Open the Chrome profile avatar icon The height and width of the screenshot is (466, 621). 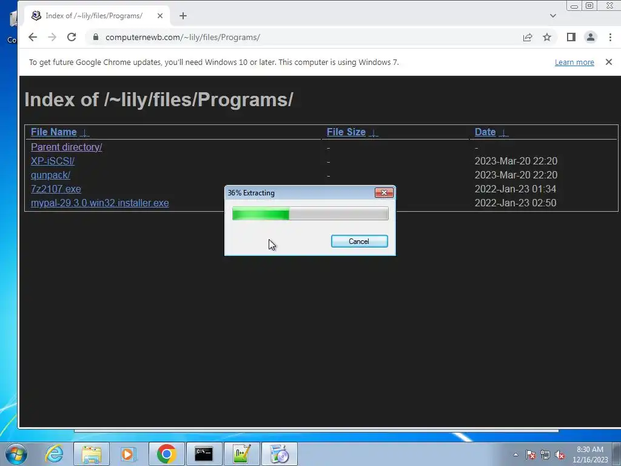pyautogui.click(x=590, y=37)
